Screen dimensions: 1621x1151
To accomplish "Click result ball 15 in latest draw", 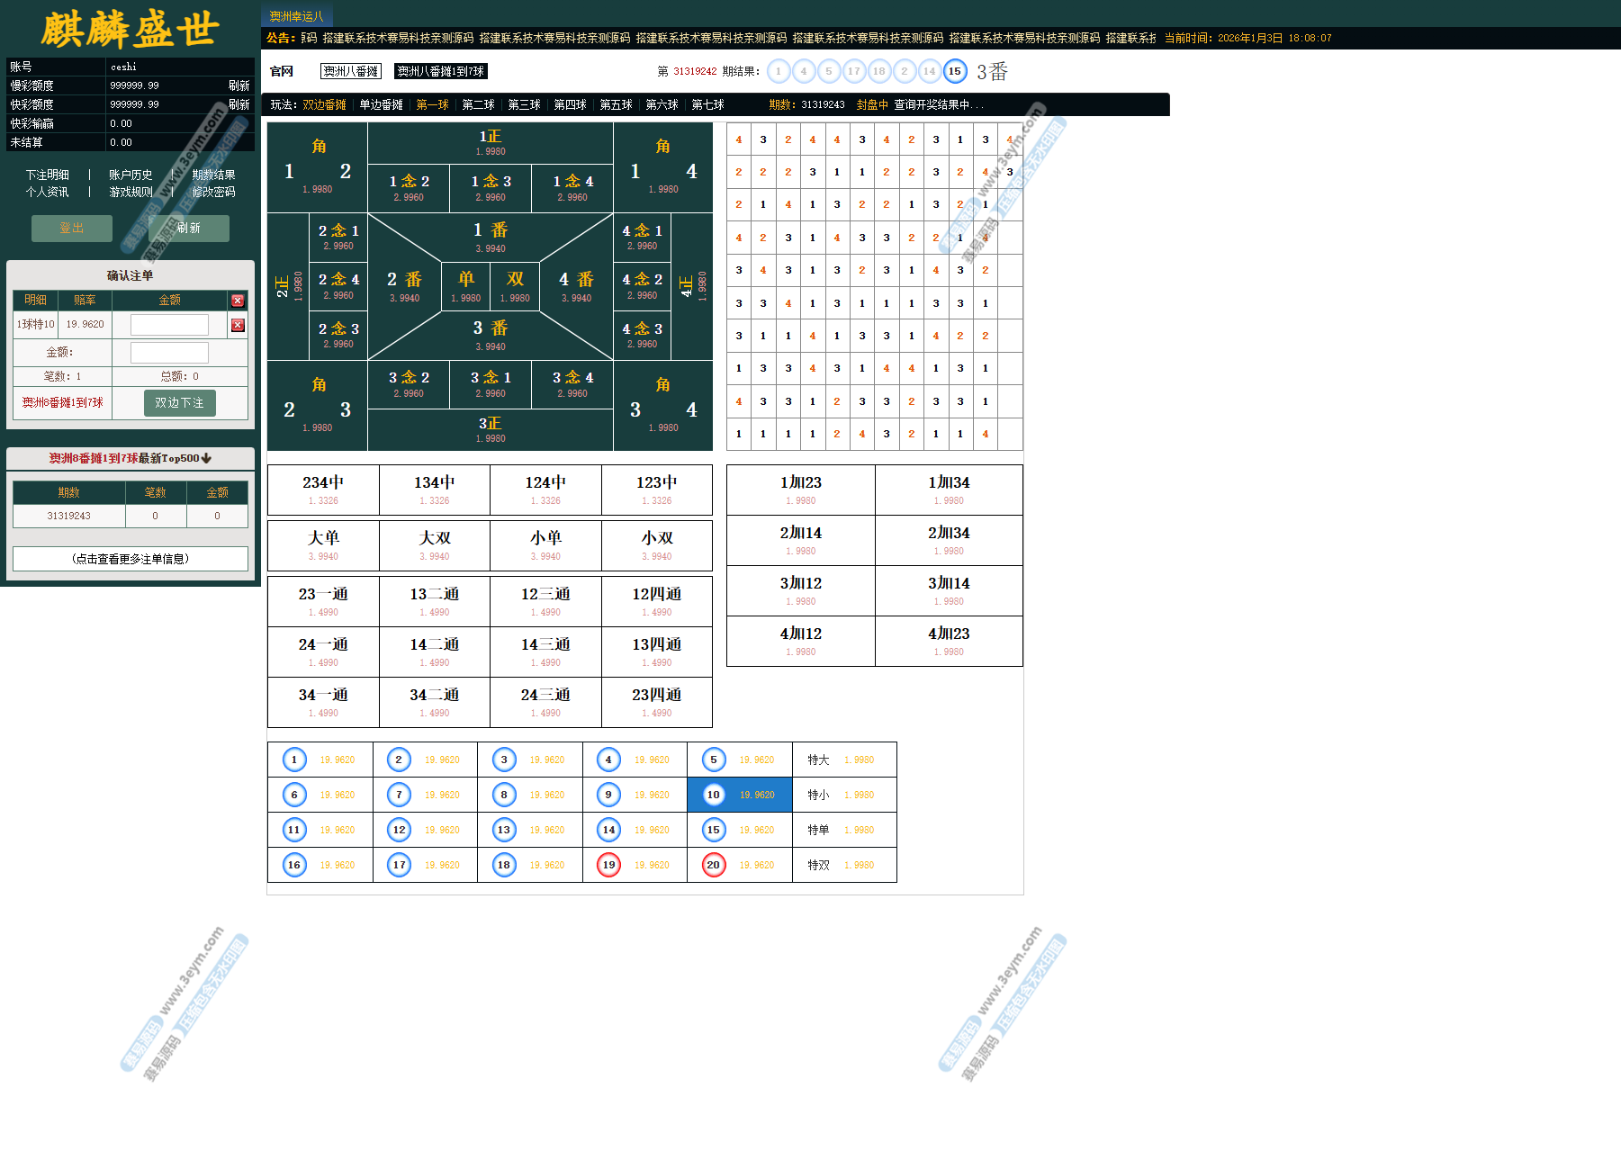I will pos(954,71).
